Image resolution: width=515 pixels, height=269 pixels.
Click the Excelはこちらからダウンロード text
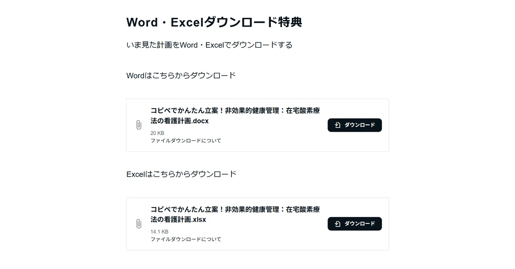pos(182,174)
